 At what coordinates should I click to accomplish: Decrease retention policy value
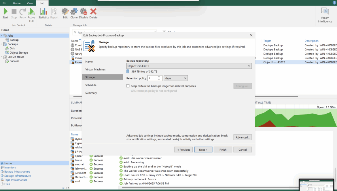coord(159,80)
